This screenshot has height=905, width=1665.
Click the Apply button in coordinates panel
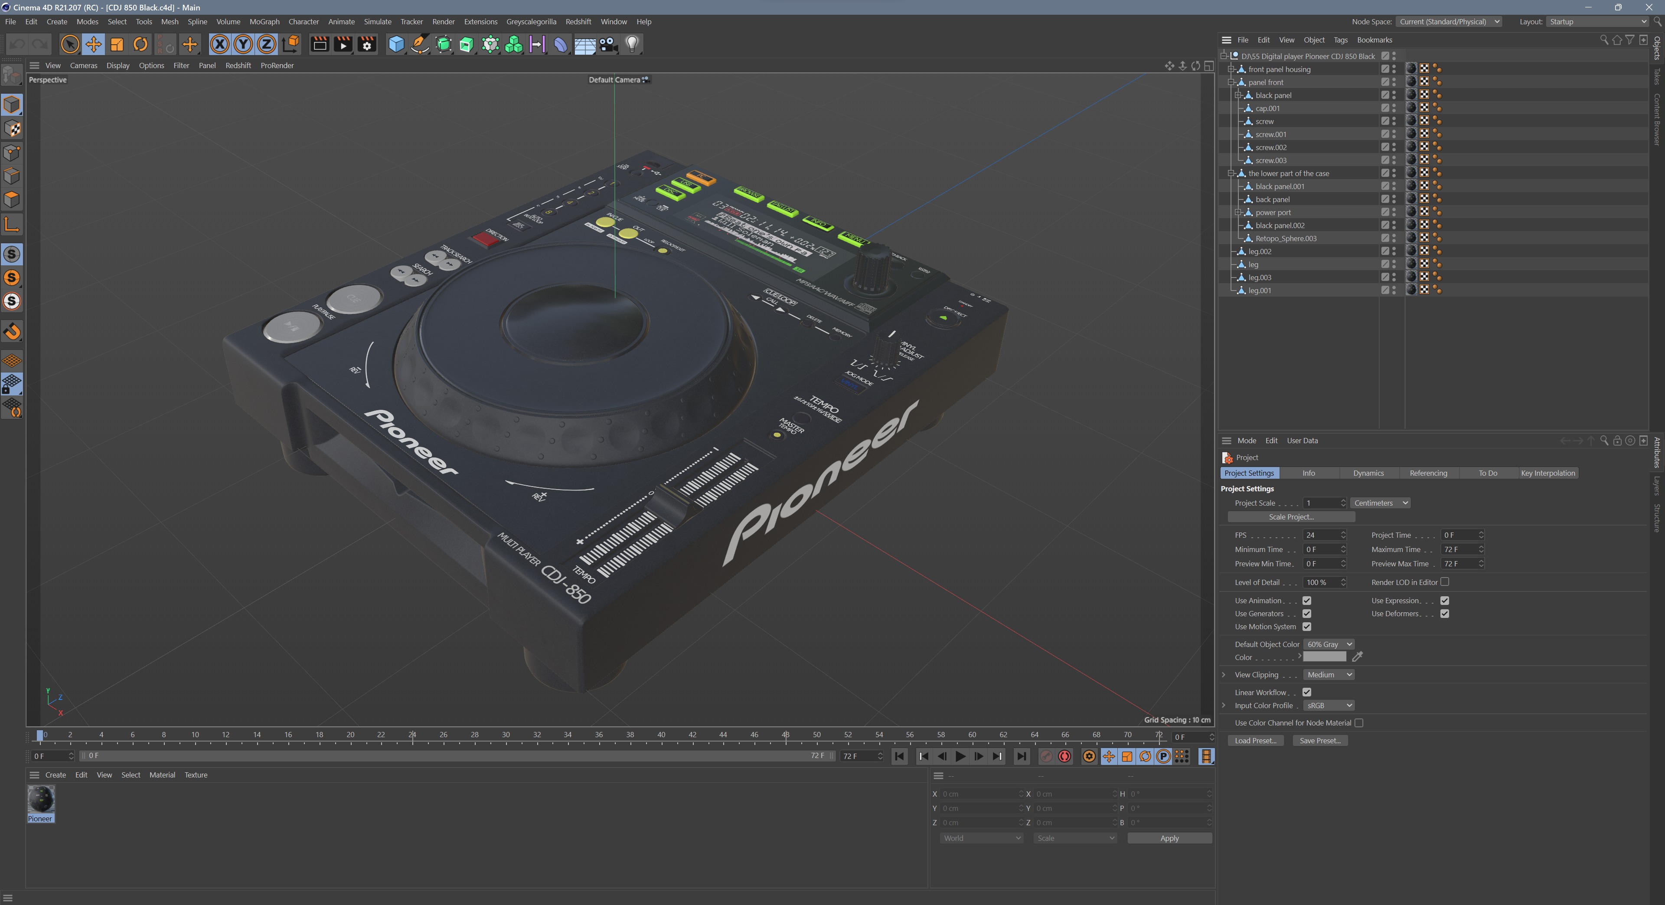1169,838
